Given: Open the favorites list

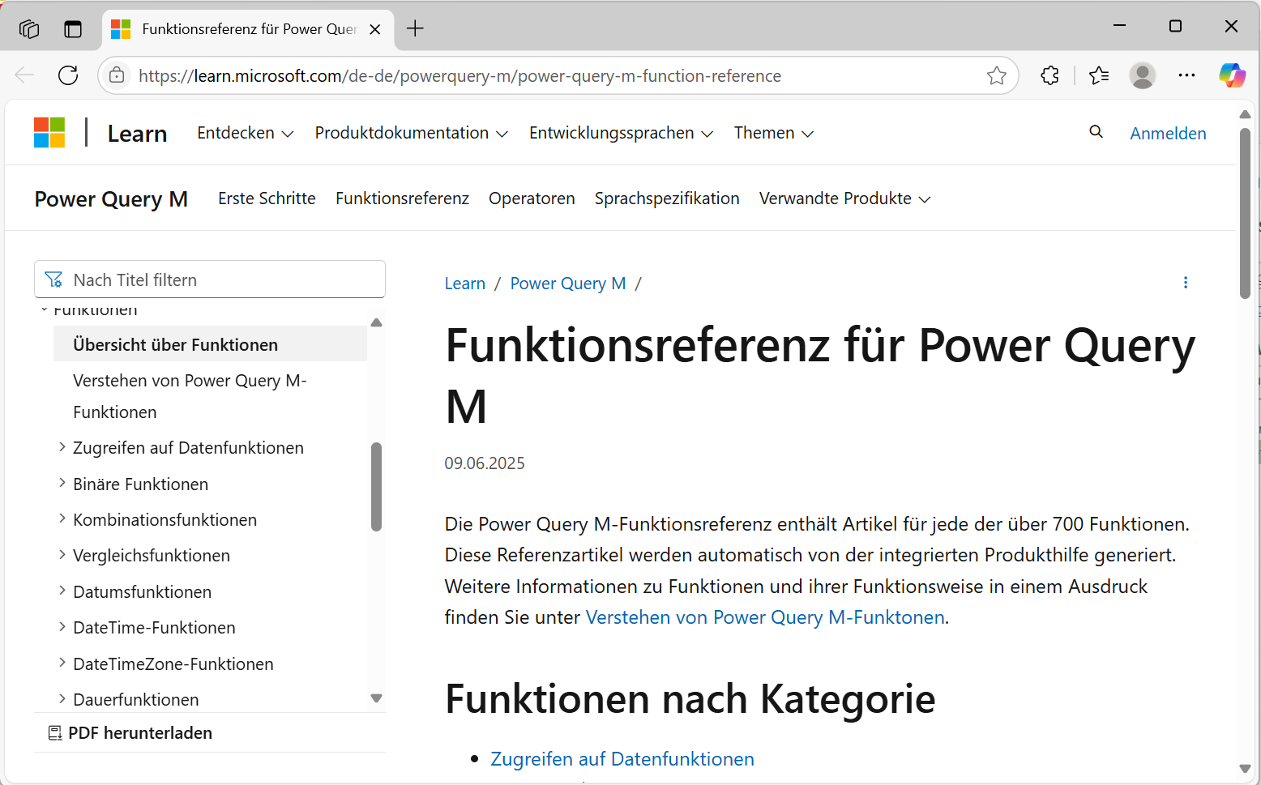Looking at the screenshot, I should [1099, 75].
